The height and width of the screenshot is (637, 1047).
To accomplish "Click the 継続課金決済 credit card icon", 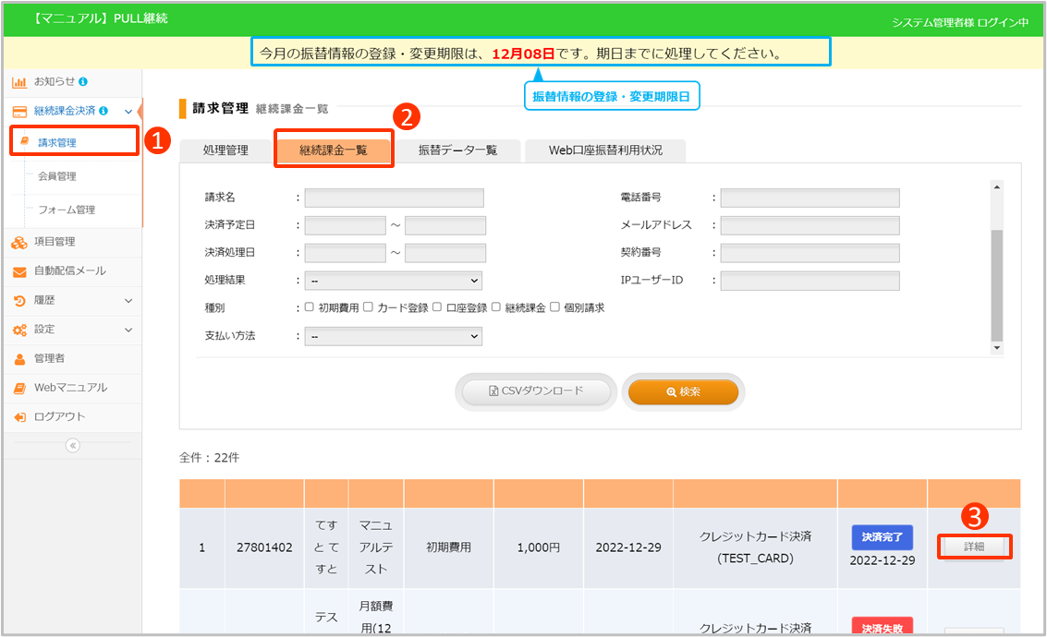I will click(x=18, y=111).
